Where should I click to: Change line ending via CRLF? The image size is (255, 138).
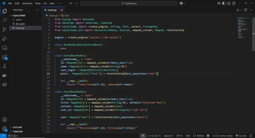pyautogui.click(x=188, y=136)
